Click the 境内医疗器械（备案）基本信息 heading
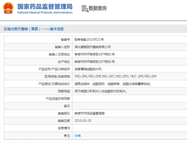The image size is (187, 143). click(35, 29)
